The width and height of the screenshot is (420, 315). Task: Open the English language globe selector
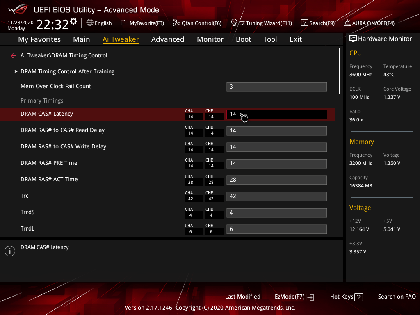pyautogui.click(x=99, y=23)
